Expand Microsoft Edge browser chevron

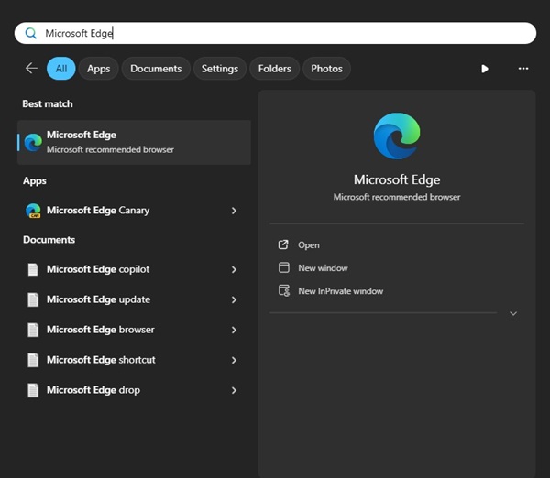(234, 330)
